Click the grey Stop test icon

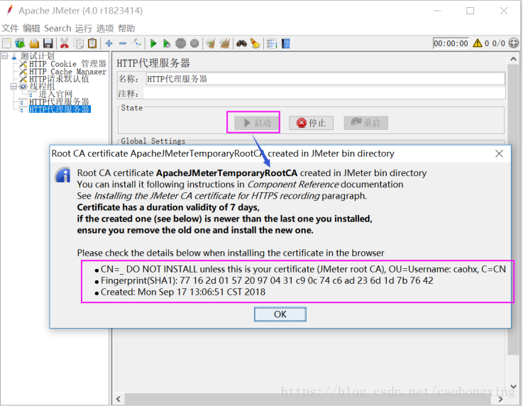(181, 43)
